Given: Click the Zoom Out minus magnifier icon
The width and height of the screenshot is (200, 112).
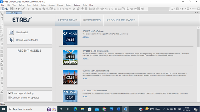Looking at the screenshot, I should tap(47, 9).
